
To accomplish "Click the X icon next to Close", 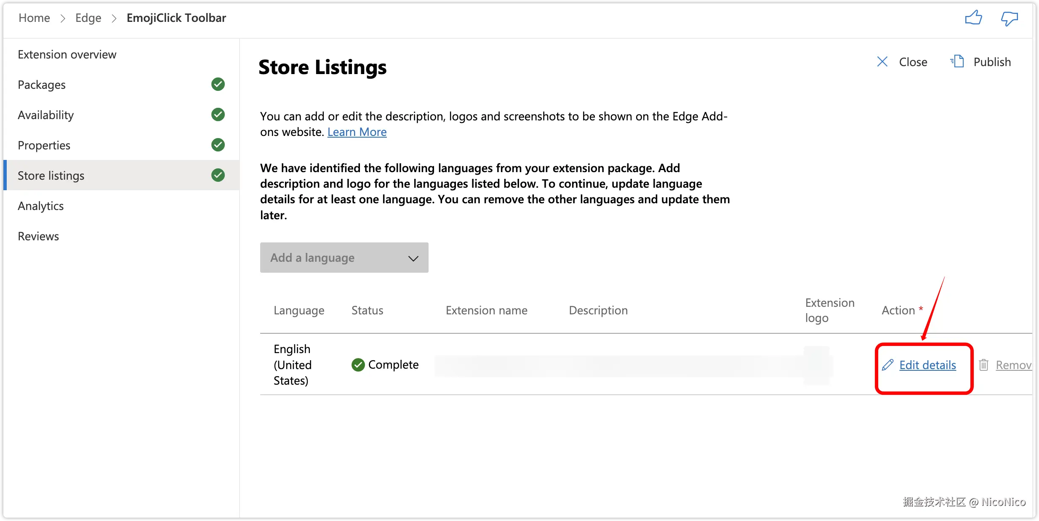I will (882, 61).
